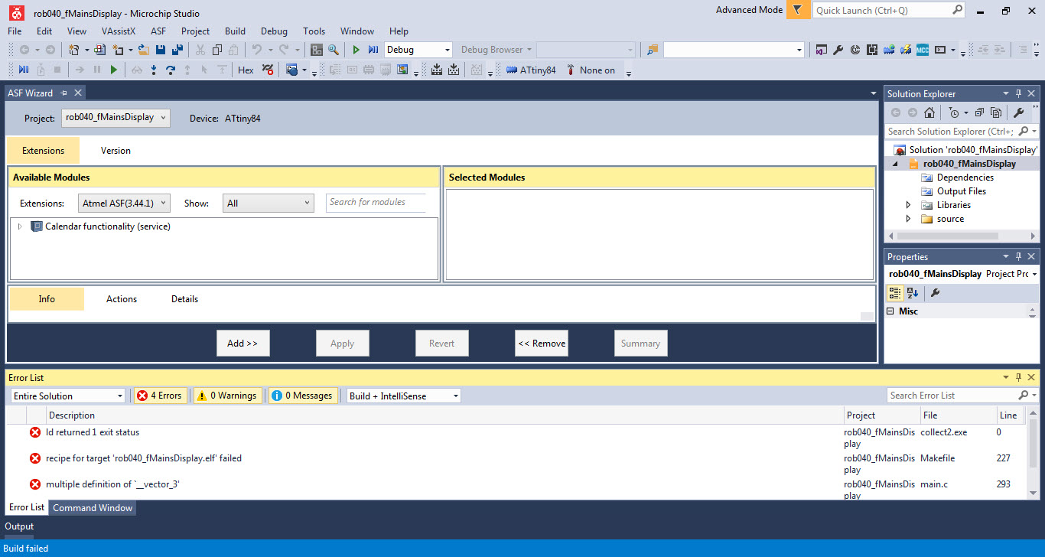Click the Categorized view icon in Properties
This screenshot has height=557, width=1045.
pyautogui.click(x=895, y=292)
